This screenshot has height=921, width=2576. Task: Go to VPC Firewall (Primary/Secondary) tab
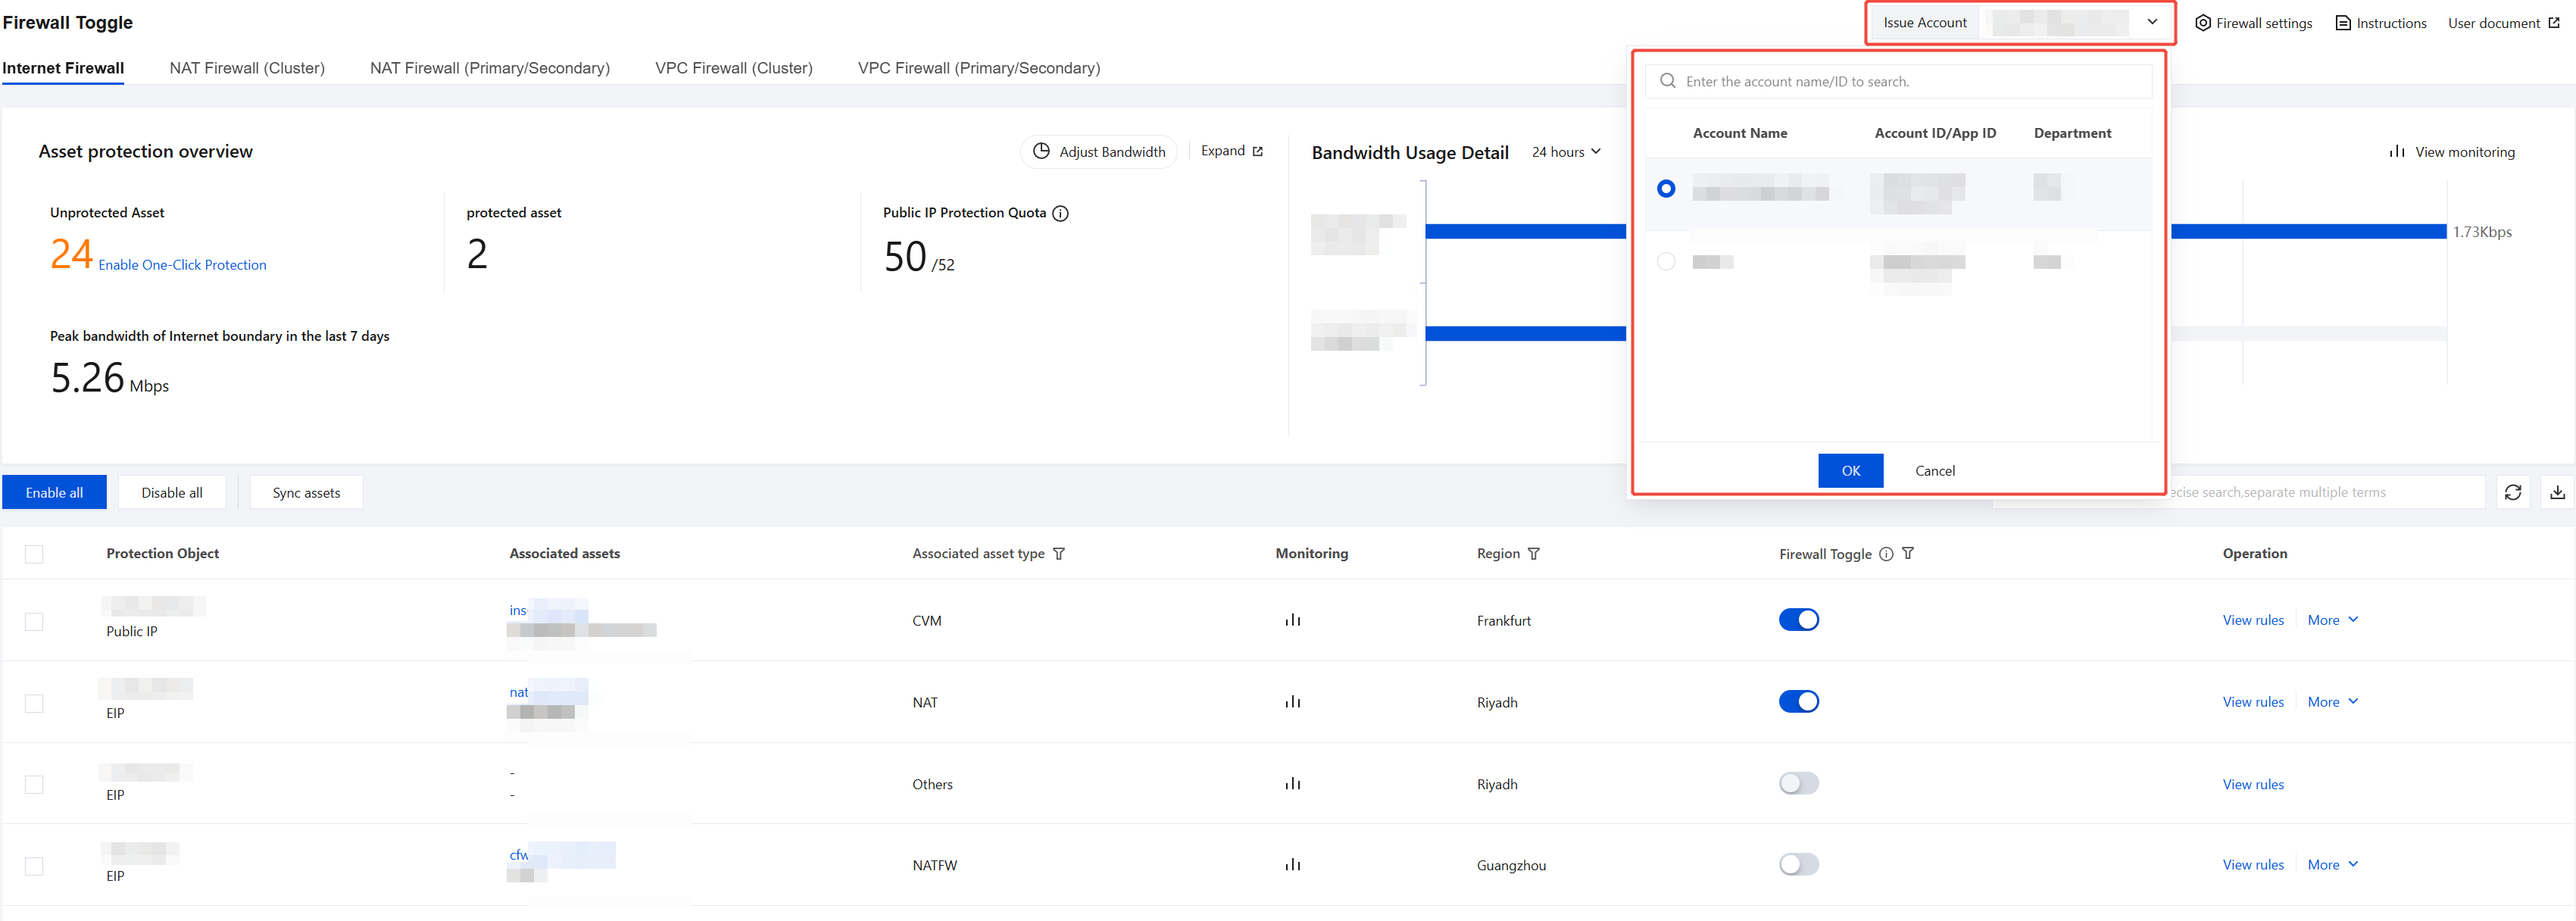click(x=979, y=68)
